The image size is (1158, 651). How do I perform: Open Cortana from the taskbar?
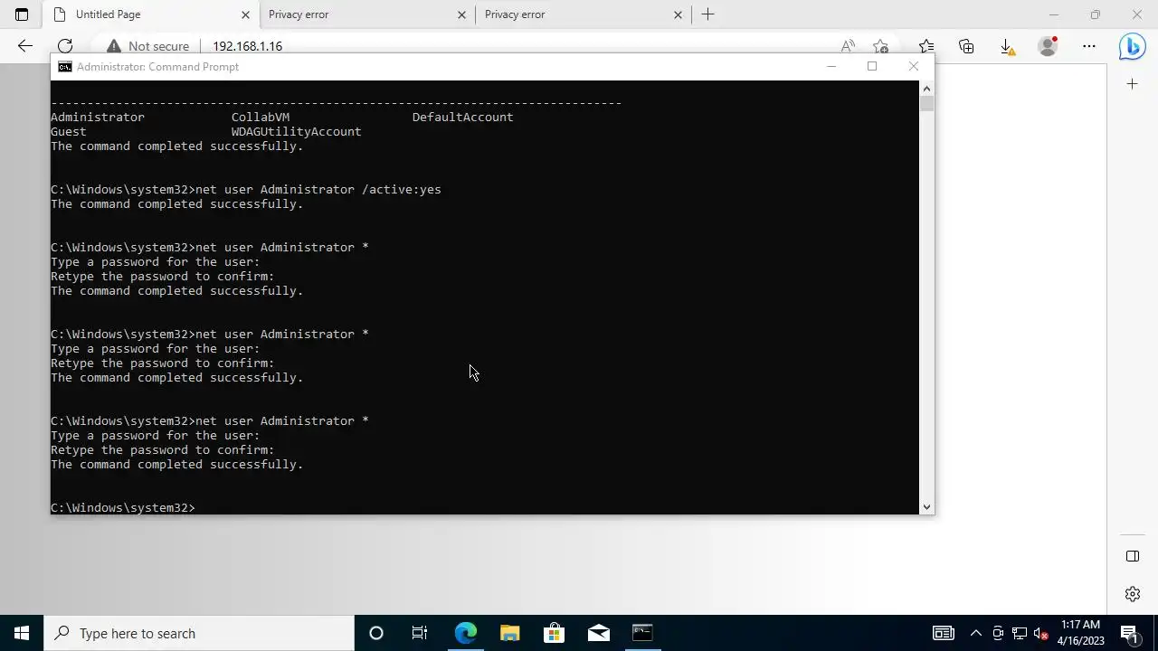pos(376,633)
